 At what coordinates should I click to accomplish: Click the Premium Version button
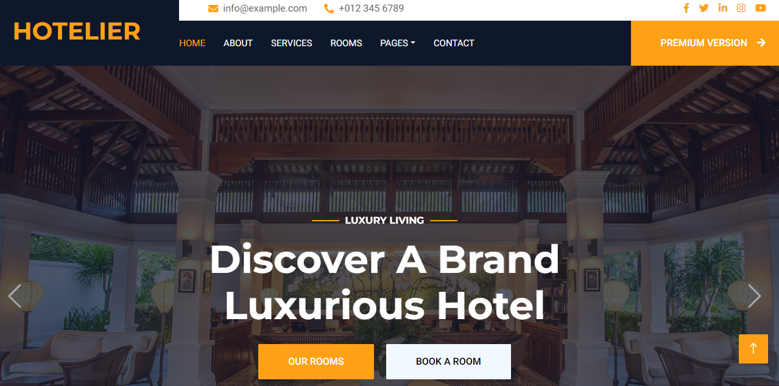click(705, 43)
